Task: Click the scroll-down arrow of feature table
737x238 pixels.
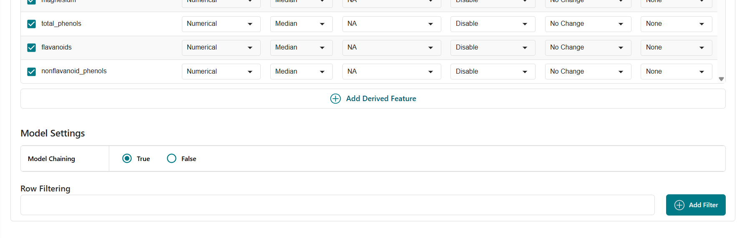Action: pos(721,79)
